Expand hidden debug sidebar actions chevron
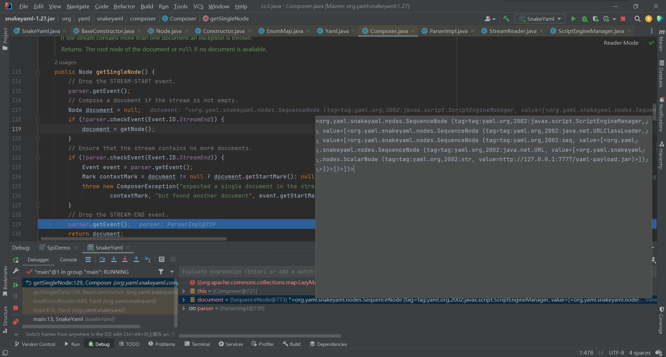The height and width of the screenshot is (357, 666). [x=16, y=334]
